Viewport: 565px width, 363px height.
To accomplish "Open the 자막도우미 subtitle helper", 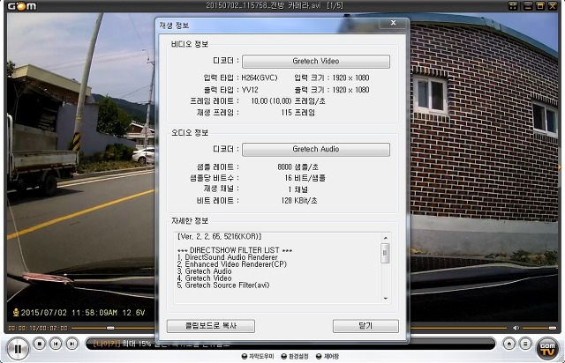I will click(x=258, y=356).
